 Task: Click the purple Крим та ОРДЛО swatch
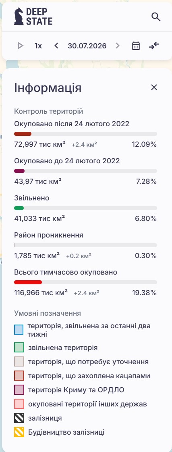click(x=19, y=390)
